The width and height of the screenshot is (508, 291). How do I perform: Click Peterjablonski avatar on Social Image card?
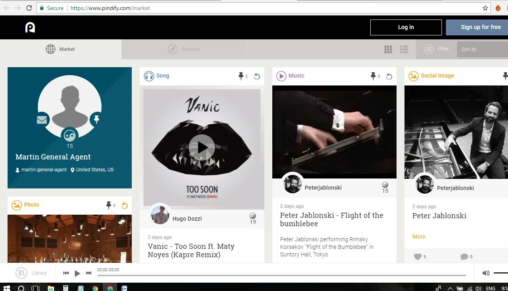[425, 184]
